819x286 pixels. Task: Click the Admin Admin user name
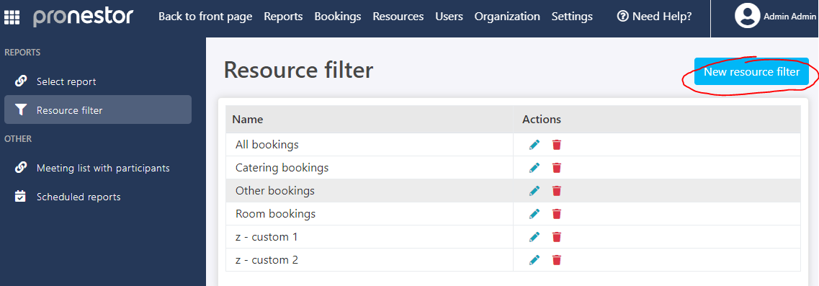point(789,17)
